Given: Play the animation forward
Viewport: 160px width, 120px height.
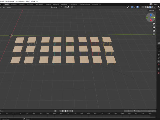Looking at the screenshot, I should [x=67, y=111].
